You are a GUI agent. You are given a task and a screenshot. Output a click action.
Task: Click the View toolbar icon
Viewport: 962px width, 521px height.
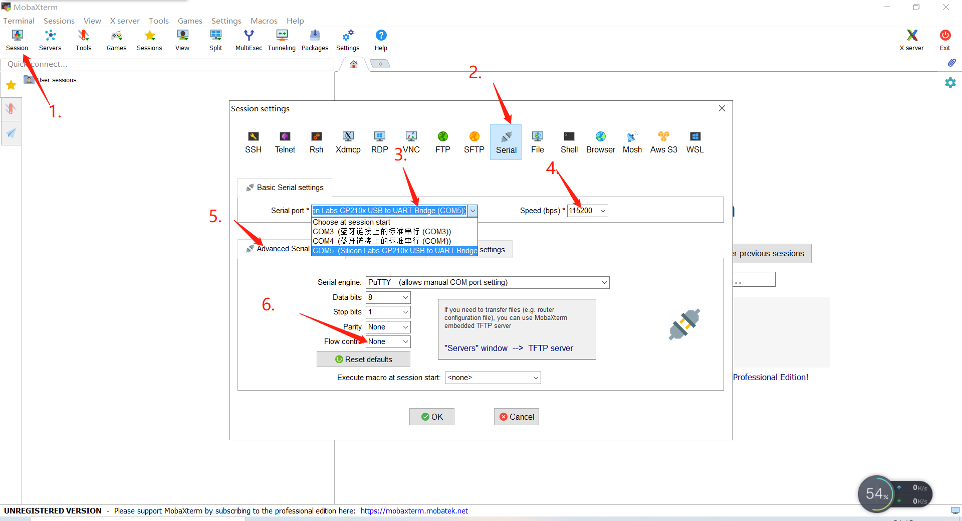pyautogui.click(x=182, y=40)
